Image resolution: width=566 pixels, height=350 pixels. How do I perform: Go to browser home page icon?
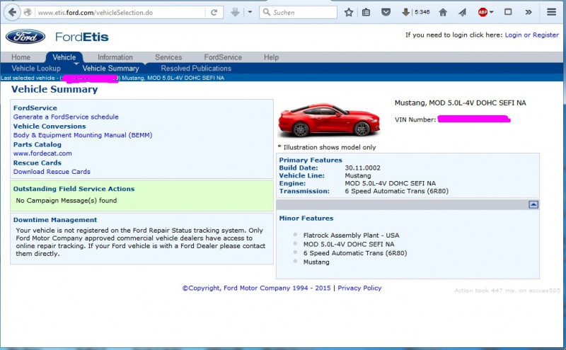(x=443, y=12)
